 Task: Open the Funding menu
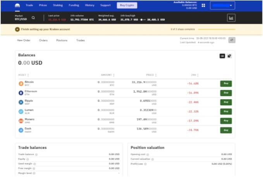74,5
